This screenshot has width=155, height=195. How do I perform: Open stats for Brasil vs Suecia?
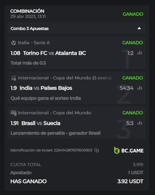pos(140,123)
